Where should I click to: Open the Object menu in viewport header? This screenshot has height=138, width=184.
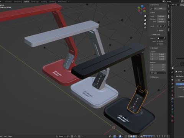click(x=10, y=136)
